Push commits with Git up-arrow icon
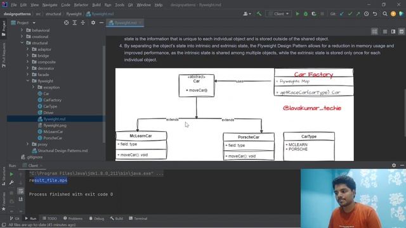The height and width of the screenshot is (228, 406). click(358, 14)
